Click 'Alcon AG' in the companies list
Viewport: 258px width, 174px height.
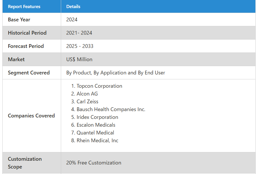tap(87, 94)
